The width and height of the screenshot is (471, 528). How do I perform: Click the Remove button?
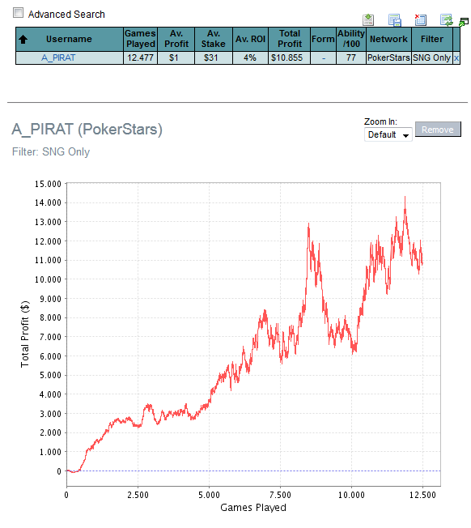click(438, 130)
